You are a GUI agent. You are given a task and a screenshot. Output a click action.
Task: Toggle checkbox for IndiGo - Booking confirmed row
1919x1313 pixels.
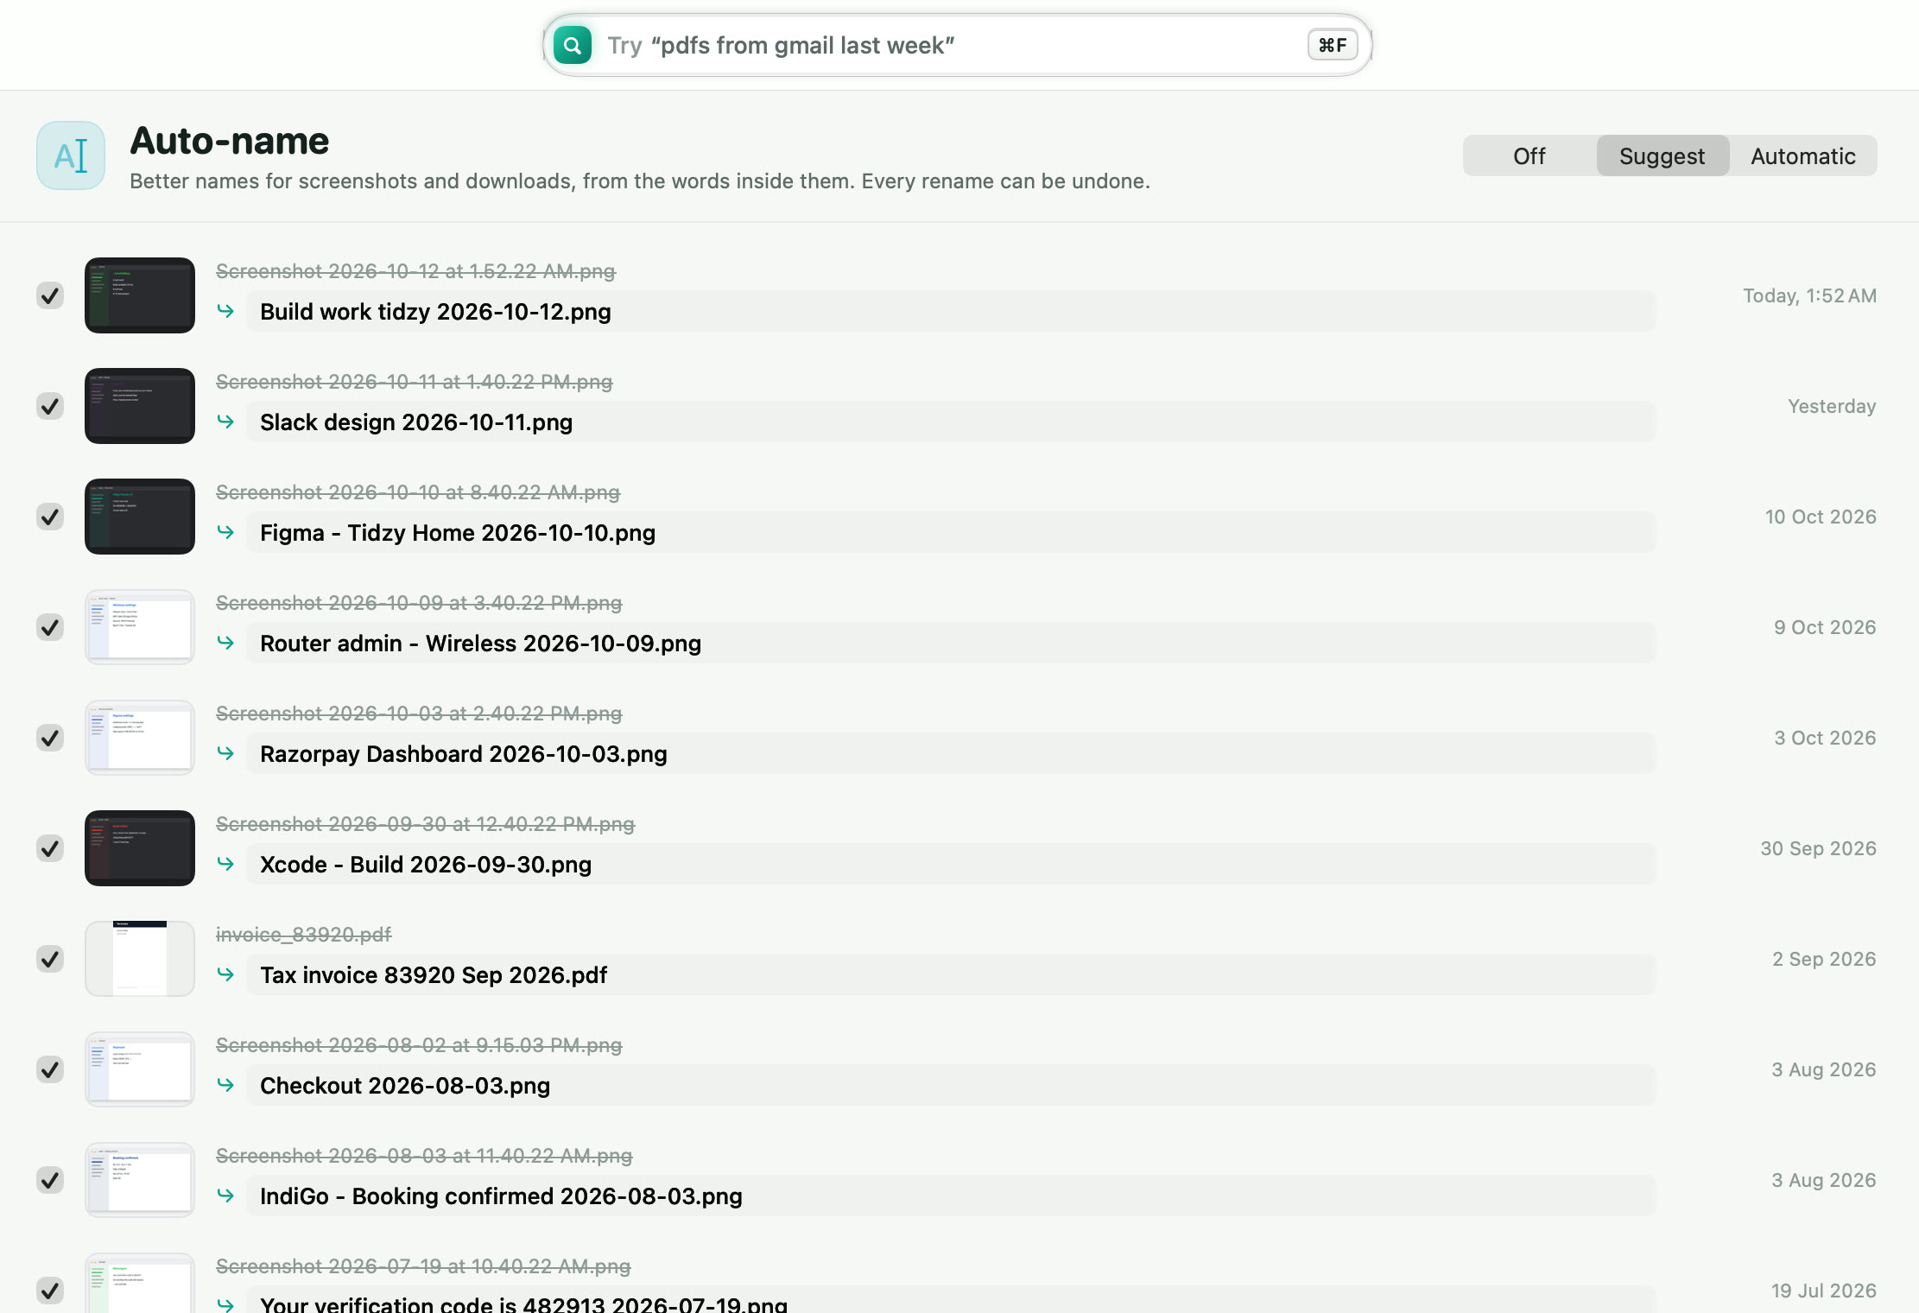tap(50, 1180)
